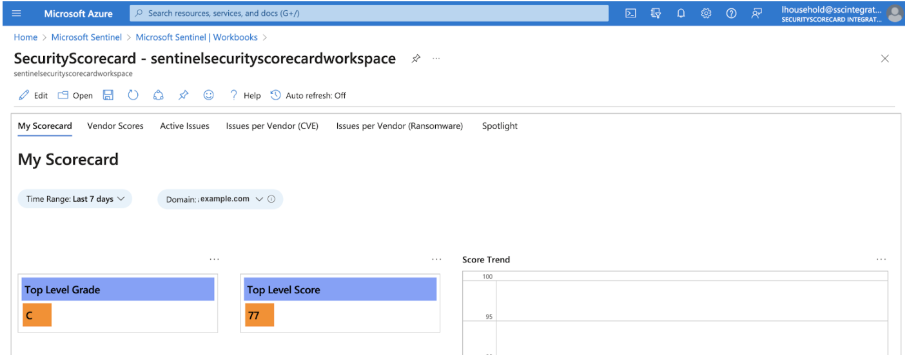The height and width of the screenshot is (355, 909).
Task: Click the orange C grade tile
Action: point(37,315)
